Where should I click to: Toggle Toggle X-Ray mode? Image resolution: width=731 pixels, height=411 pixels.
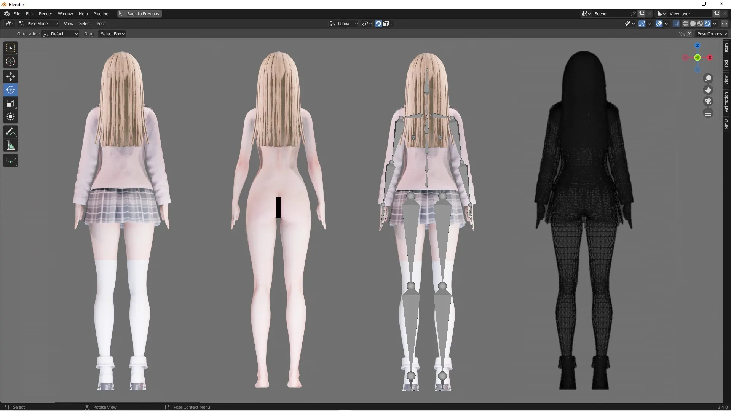676,23
